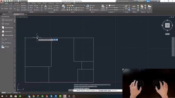Open the ByLayer color dropdown
The height and width of the screenshot is (98, 175).
click(123, 5)
